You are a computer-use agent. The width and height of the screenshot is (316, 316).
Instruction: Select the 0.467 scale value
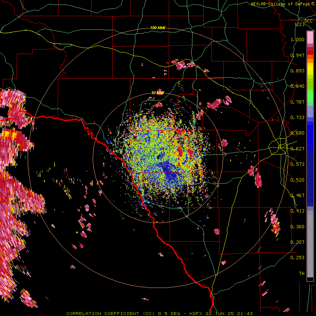point(297,195)
